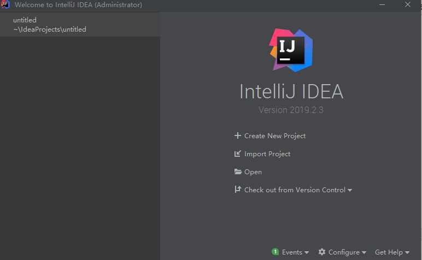This screenshot has width=422, height=260.
Task: Open the Get Help menu
Action: [x=392, y=252]
